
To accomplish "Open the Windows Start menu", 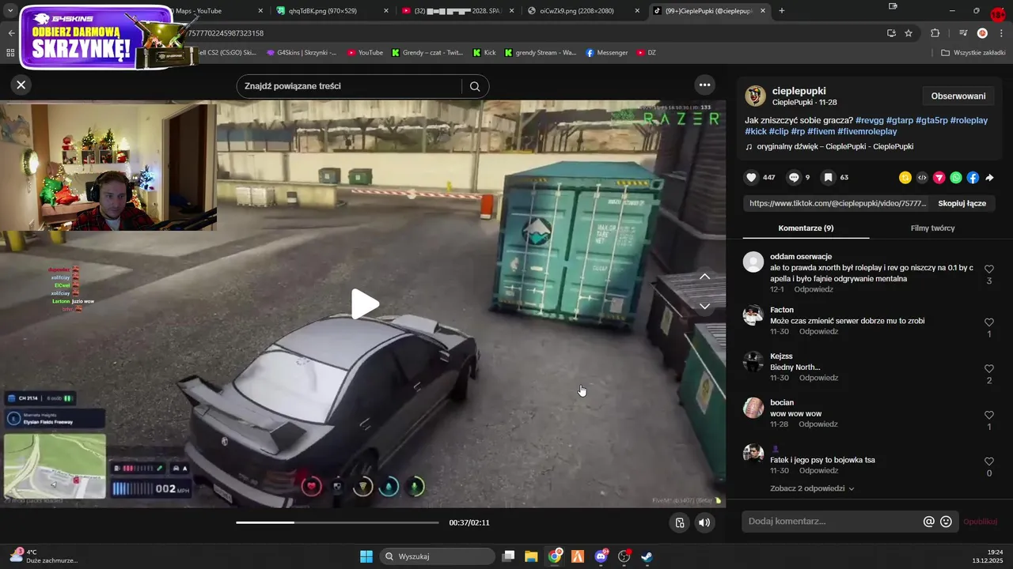I will [366, 556].
